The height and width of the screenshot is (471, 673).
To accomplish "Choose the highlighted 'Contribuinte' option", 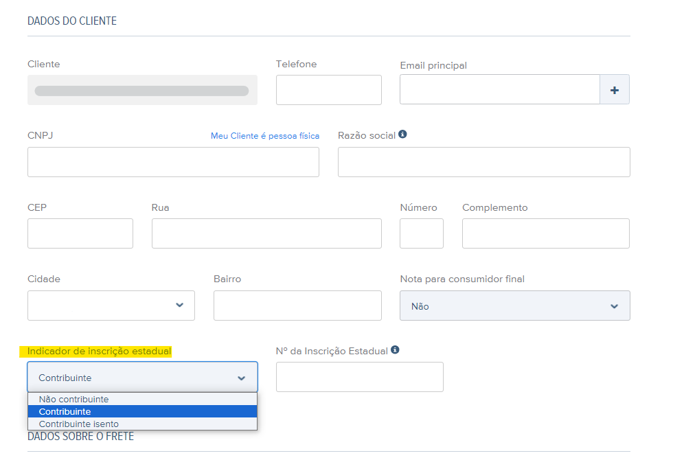I will 143,411.
